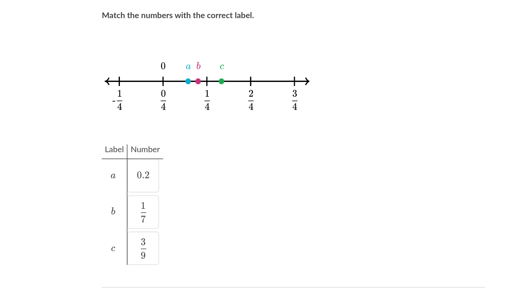Click the left arrow end of number line
Image resolution: width=515 pixels, height=290 pixels.
pos(107,81)
